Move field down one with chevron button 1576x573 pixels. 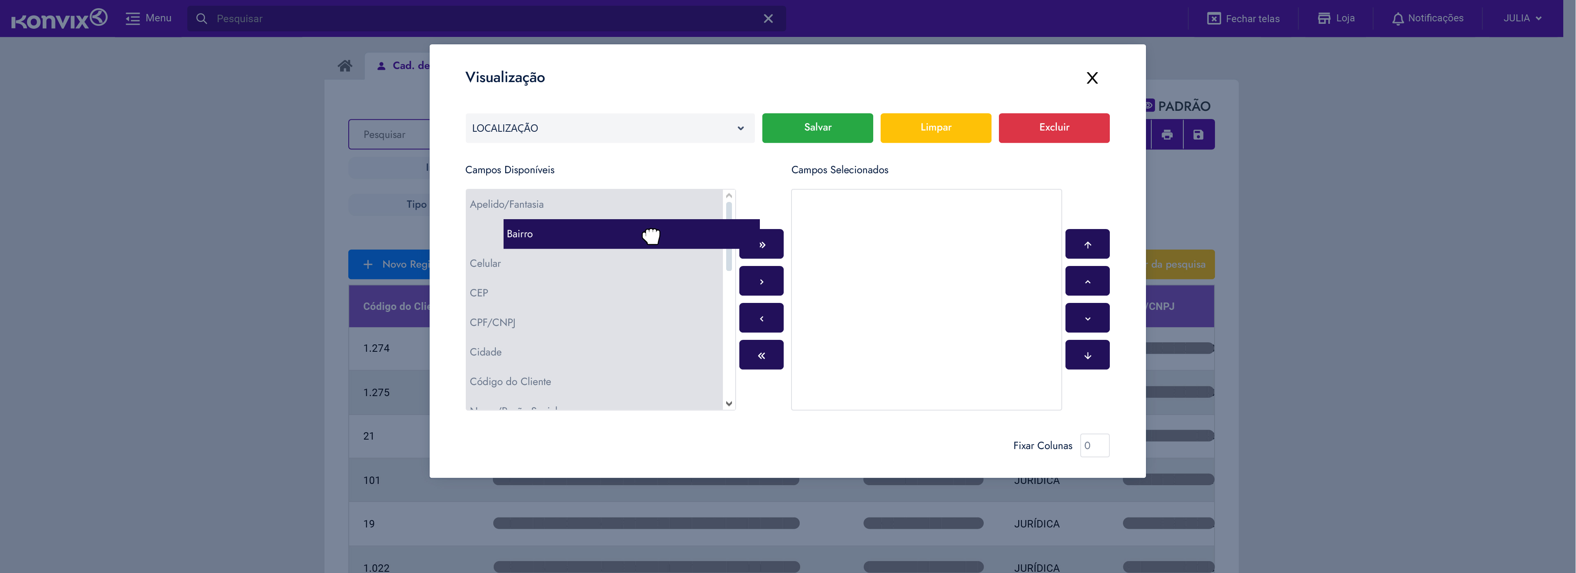[1087, 318]
